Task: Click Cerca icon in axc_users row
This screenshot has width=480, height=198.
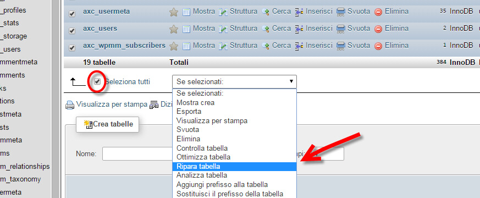Action: [x=266, y=29]
